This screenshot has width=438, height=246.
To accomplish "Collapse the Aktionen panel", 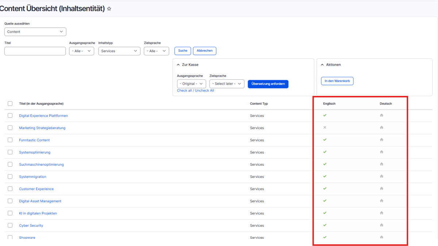I will coord(322,65).
